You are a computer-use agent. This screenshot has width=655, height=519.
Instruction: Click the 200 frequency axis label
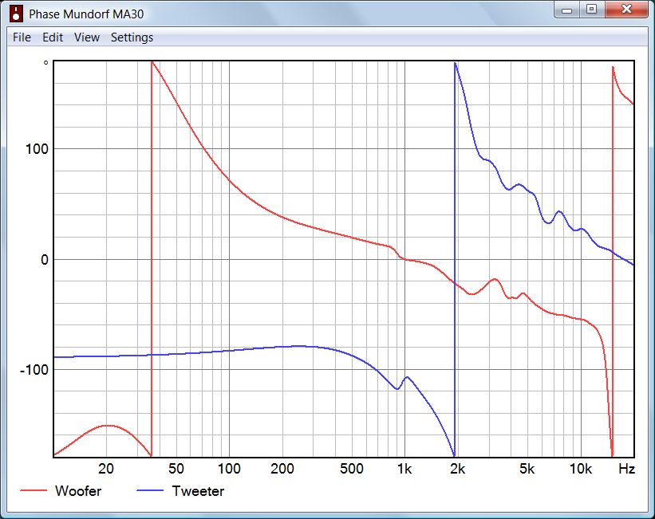tap(282, 469)
